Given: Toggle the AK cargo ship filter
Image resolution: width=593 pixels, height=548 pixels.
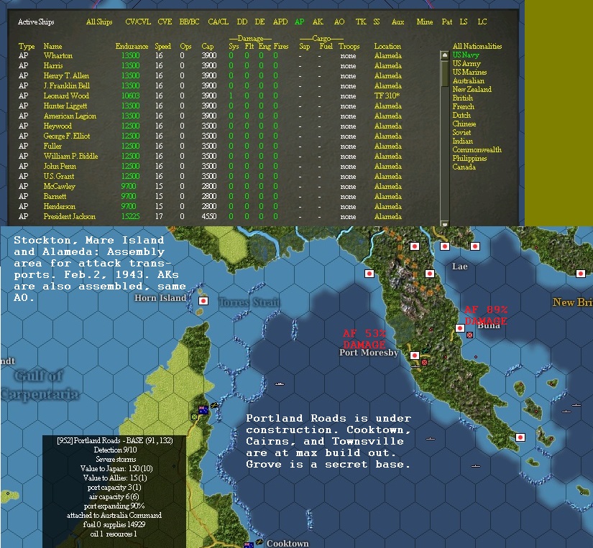Looking at the screenshot, I should tap(318, 22).
